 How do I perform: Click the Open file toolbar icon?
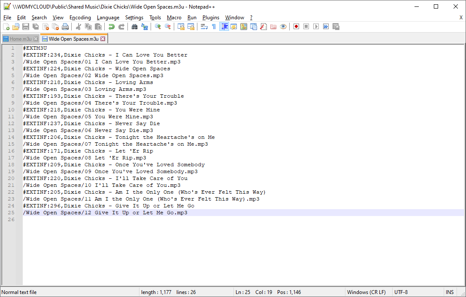pos(16,27)
